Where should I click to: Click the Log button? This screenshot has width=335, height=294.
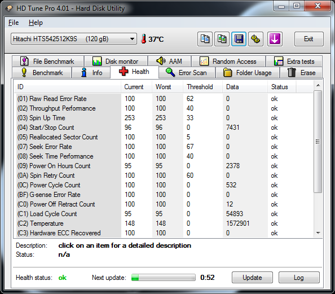[299, 278]
